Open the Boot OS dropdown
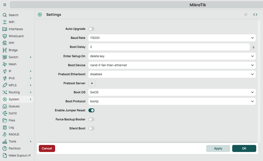The image size is (263, 161). pos(172,92)
